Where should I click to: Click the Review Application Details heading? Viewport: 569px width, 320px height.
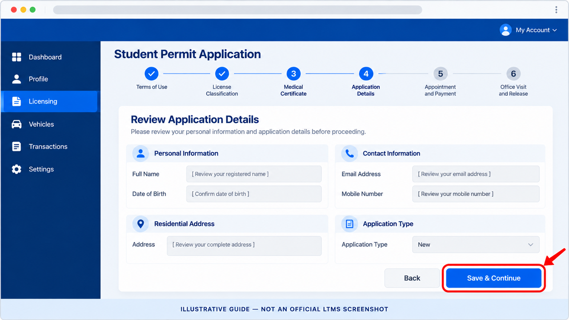point(195,120)
